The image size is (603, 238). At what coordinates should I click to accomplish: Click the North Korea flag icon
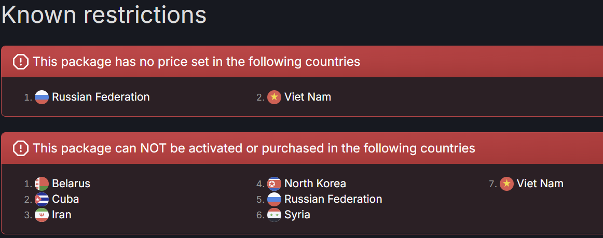(x=274, y=184)
